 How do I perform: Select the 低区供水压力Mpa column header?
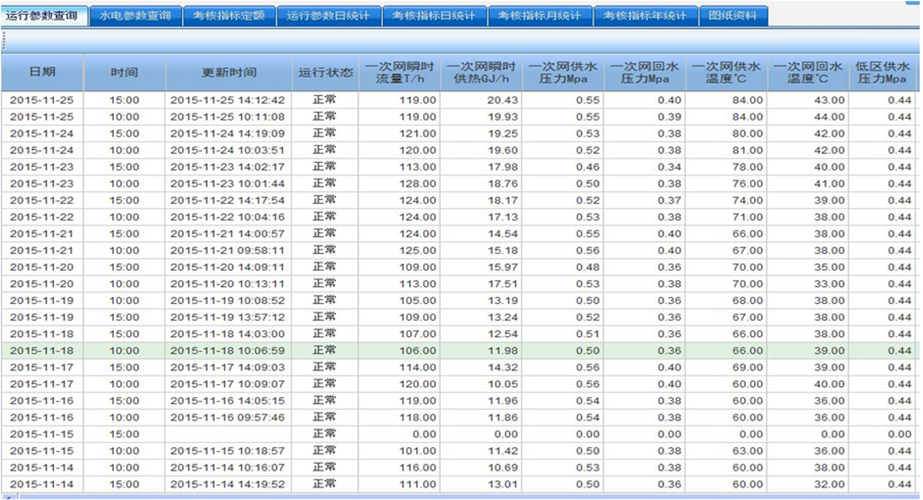[883, 72]
